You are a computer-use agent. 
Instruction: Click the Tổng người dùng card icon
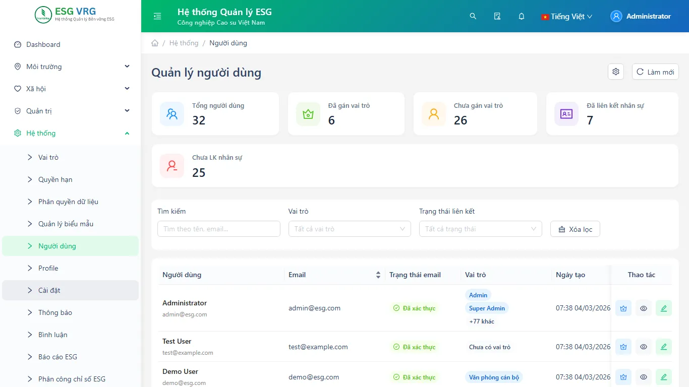[x=172, y=113]
